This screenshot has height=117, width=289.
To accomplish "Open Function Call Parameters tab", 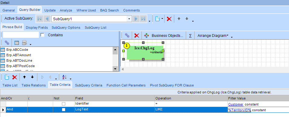I will [126, 85].
